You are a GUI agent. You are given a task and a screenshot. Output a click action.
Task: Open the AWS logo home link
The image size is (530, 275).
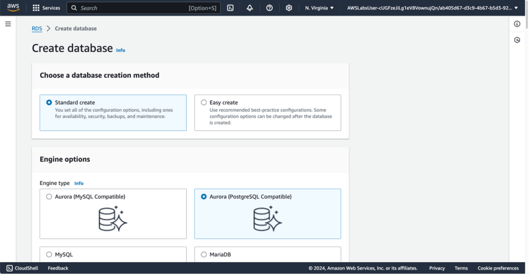click(13, 7)
